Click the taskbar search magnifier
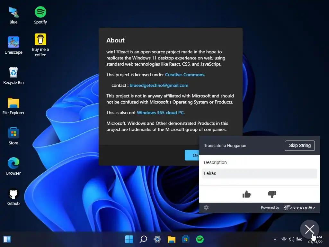Screen dimensions: 329x247 coord(143,239)
